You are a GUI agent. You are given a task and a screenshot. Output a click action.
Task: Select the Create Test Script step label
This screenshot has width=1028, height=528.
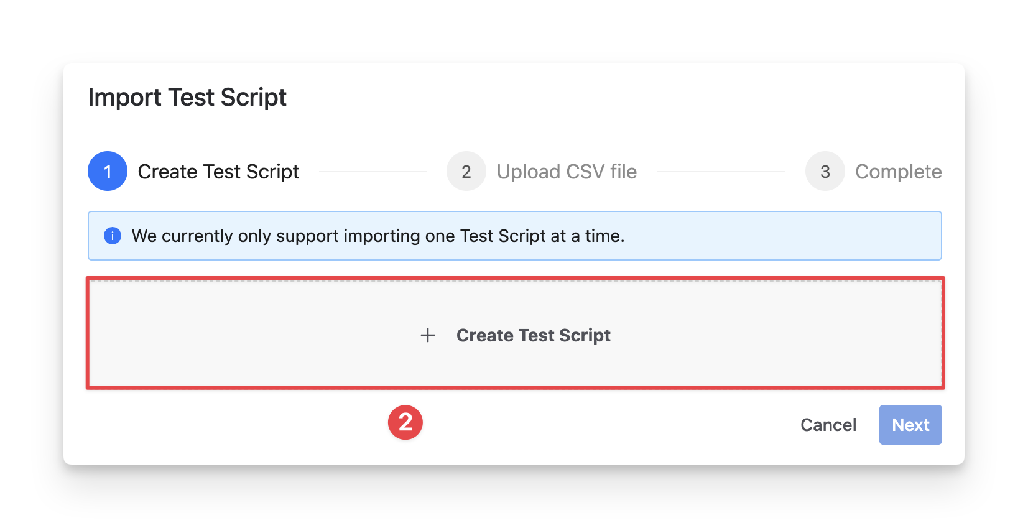[x=218, y=172]
